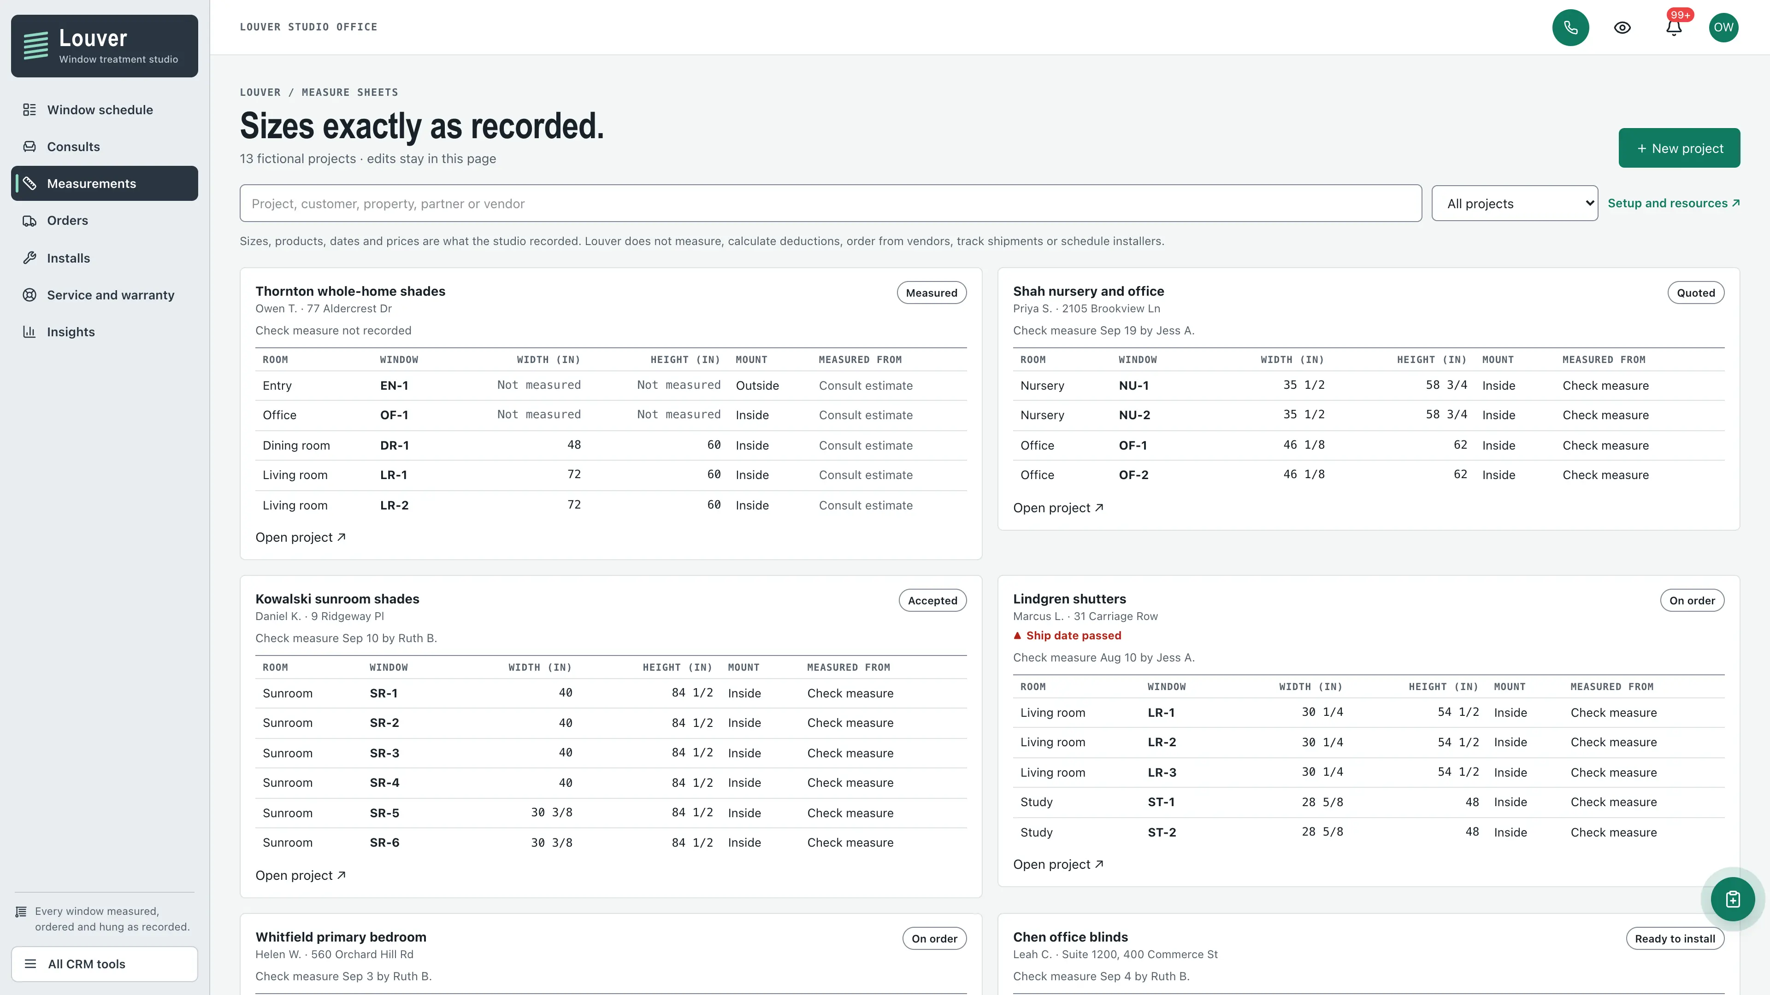Open the Consults section
This screenshot has height=995, width=1770.
click(x=105, y=146)
